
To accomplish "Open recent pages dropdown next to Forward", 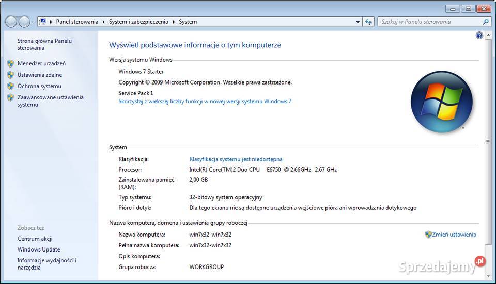I will pyautogui.click(x=34, y=22).
